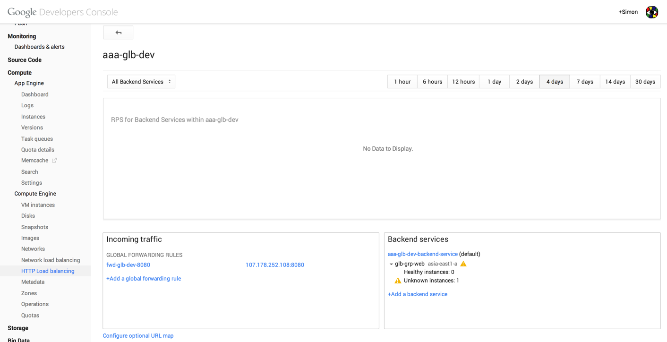This screenshot has width=667, height=342.
Task: Open the user avatar profile picture
Action: point(652,12)
